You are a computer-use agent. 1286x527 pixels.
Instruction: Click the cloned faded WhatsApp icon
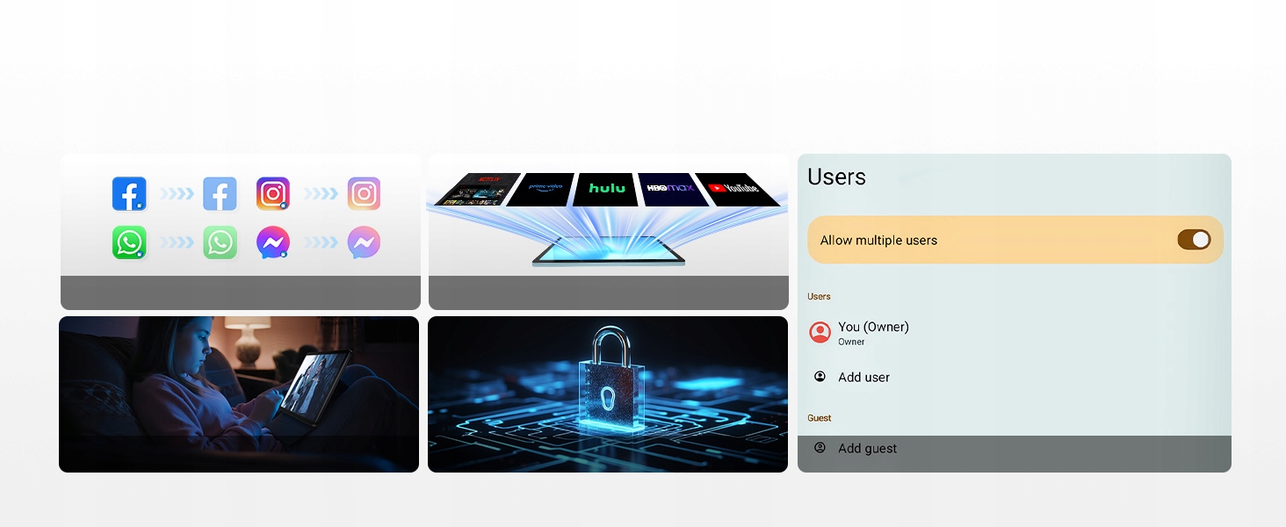click(x=220, y=243)
